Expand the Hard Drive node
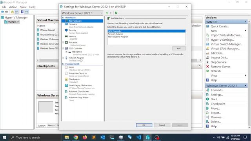Viewport: 251px width, 141px height. point(66,52)
